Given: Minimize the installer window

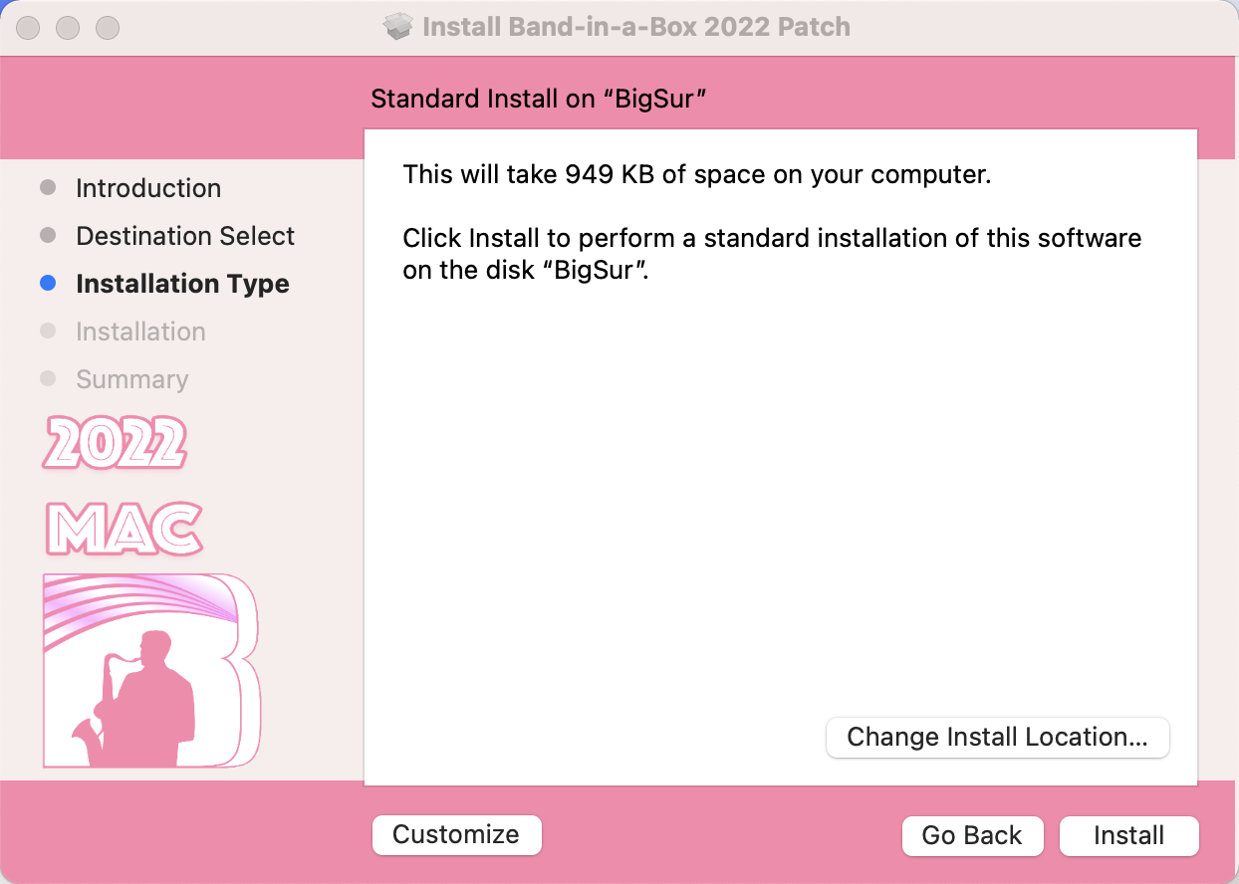Looking at the screenshot, I should pyautogui.click(x=68, y=27).
